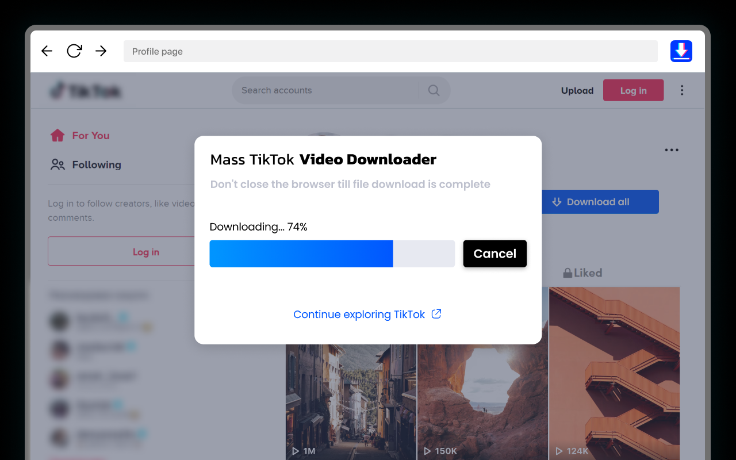Click the lock icon next to Liked

[x=567, y=273]
